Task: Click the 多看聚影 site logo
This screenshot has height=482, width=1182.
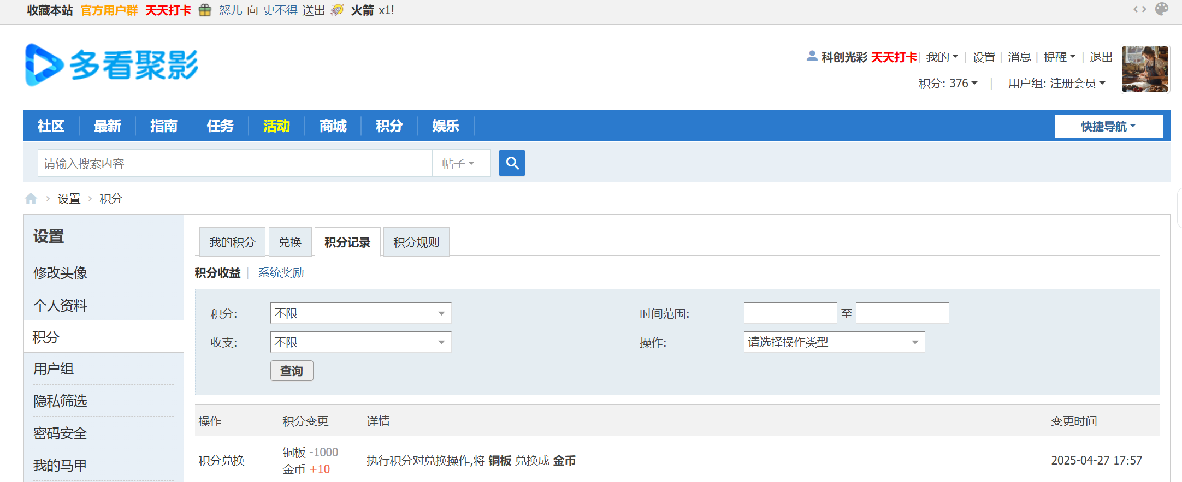Action: coord(111,65)
